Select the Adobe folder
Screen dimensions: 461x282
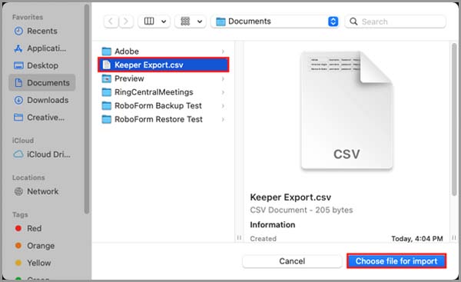164,51
